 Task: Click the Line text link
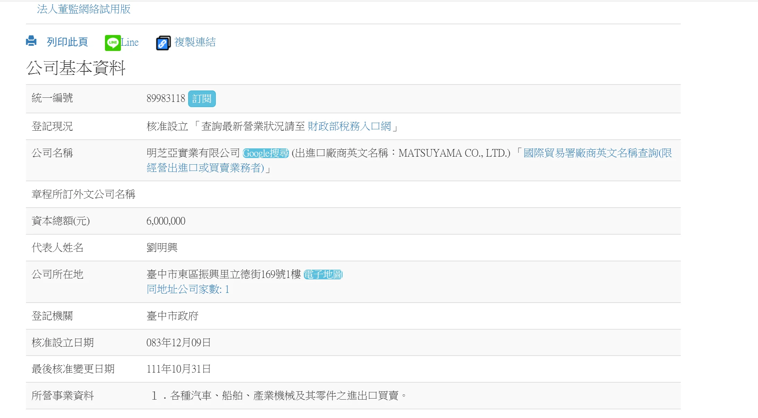(130, 42)
